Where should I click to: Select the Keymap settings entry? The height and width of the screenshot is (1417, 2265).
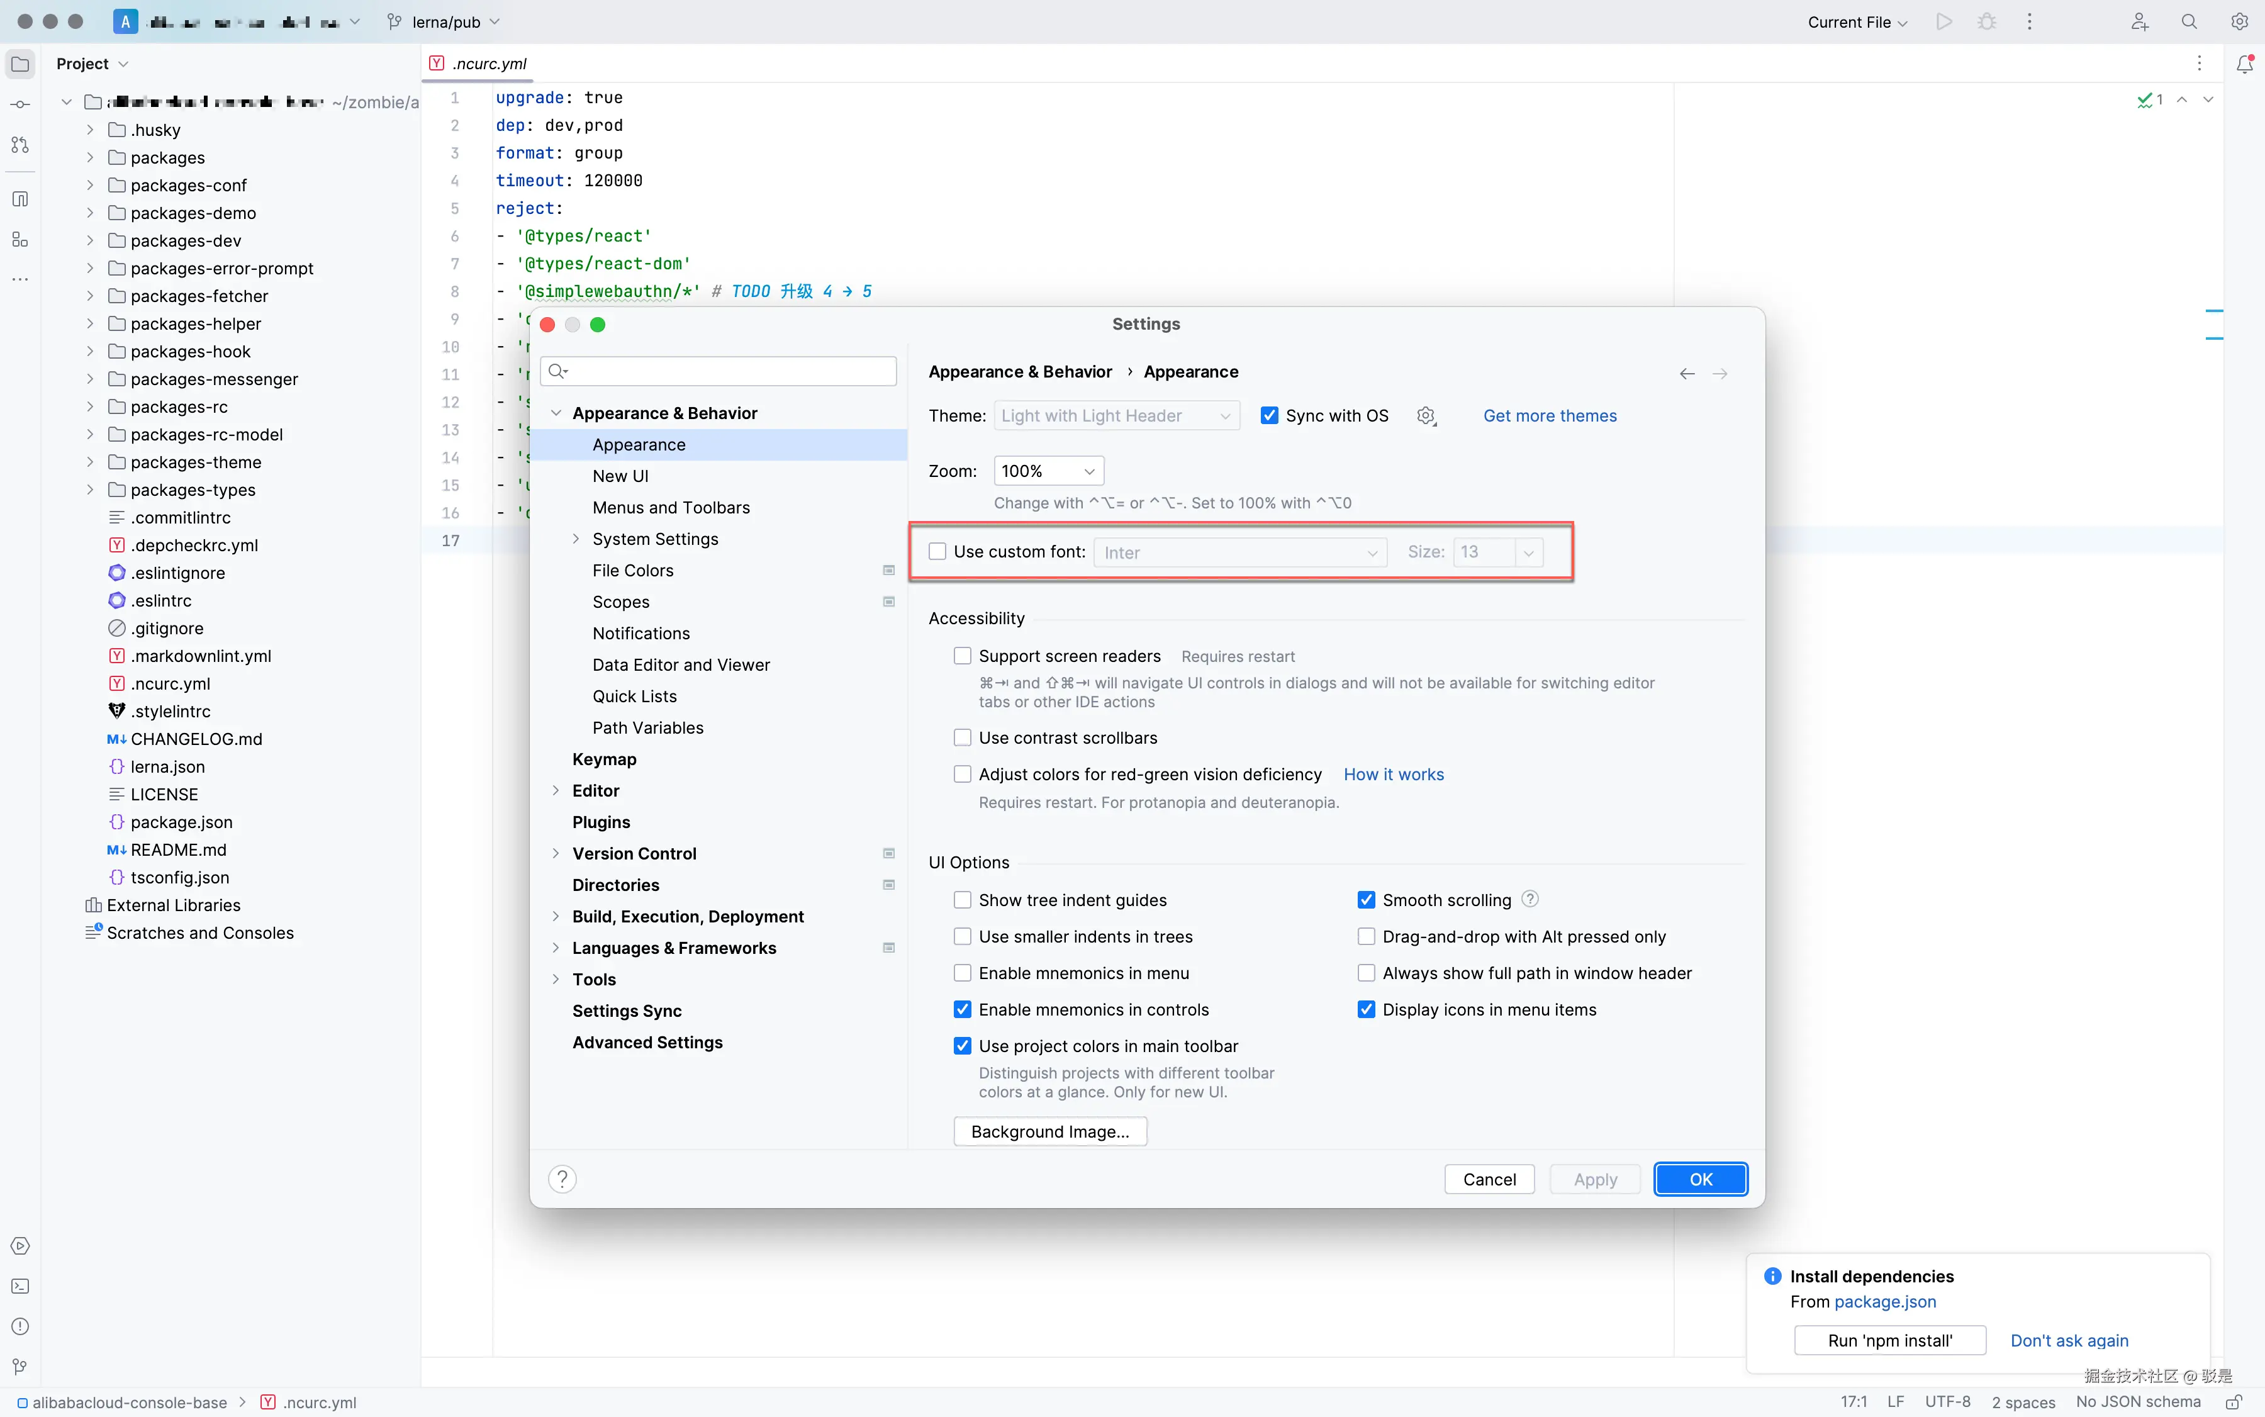coord(605,759)
